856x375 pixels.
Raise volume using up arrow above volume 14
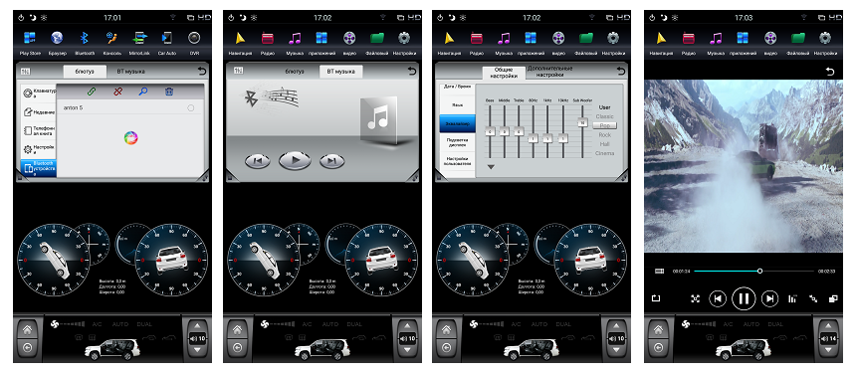[x=827, y=327]
